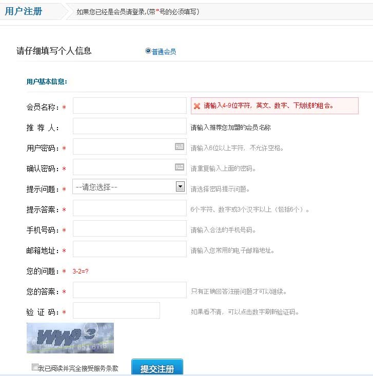The width and height of the screenshot is (373, 376).
Task: Check the 我已阅读并完全接受服务条款 checkbox
Action: click(x=35, y=367)
